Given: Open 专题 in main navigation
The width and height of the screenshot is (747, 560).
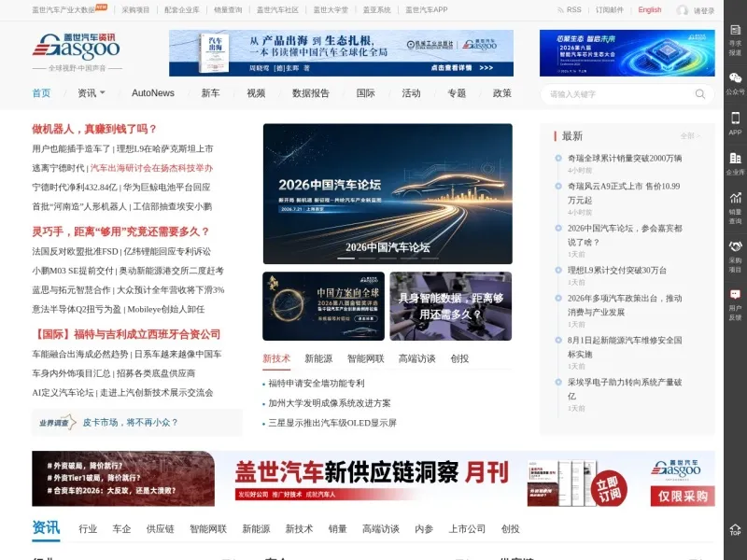Looking at the screenshot, I should click(457, 92).
